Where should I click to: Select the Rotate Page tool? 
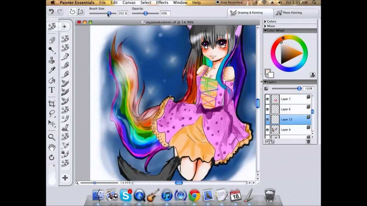(x=52, y=157)
